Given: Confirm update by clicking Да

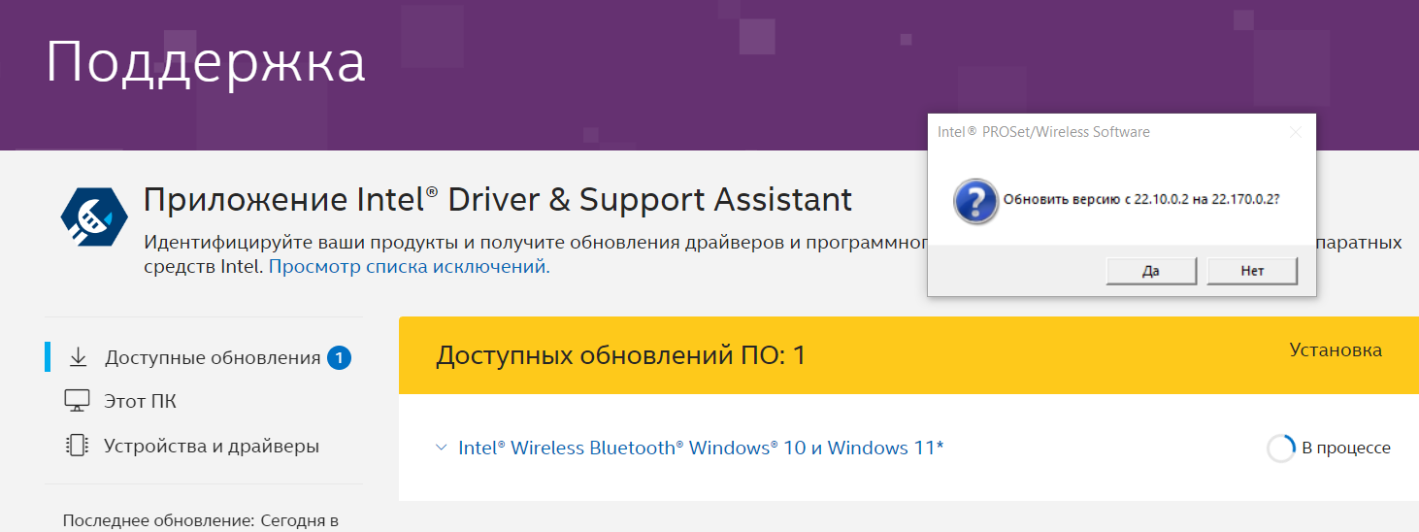Looking at the screenshot, I should point(1151,271).
